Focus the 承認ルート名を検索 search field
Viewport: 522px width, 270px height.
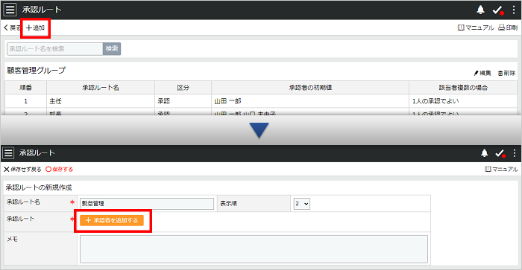tap(55, 49)
